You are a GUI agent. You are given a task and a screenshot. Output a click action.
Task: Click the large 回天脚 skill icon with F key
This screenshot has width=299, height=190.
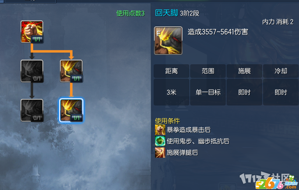(x=168, y=40)
